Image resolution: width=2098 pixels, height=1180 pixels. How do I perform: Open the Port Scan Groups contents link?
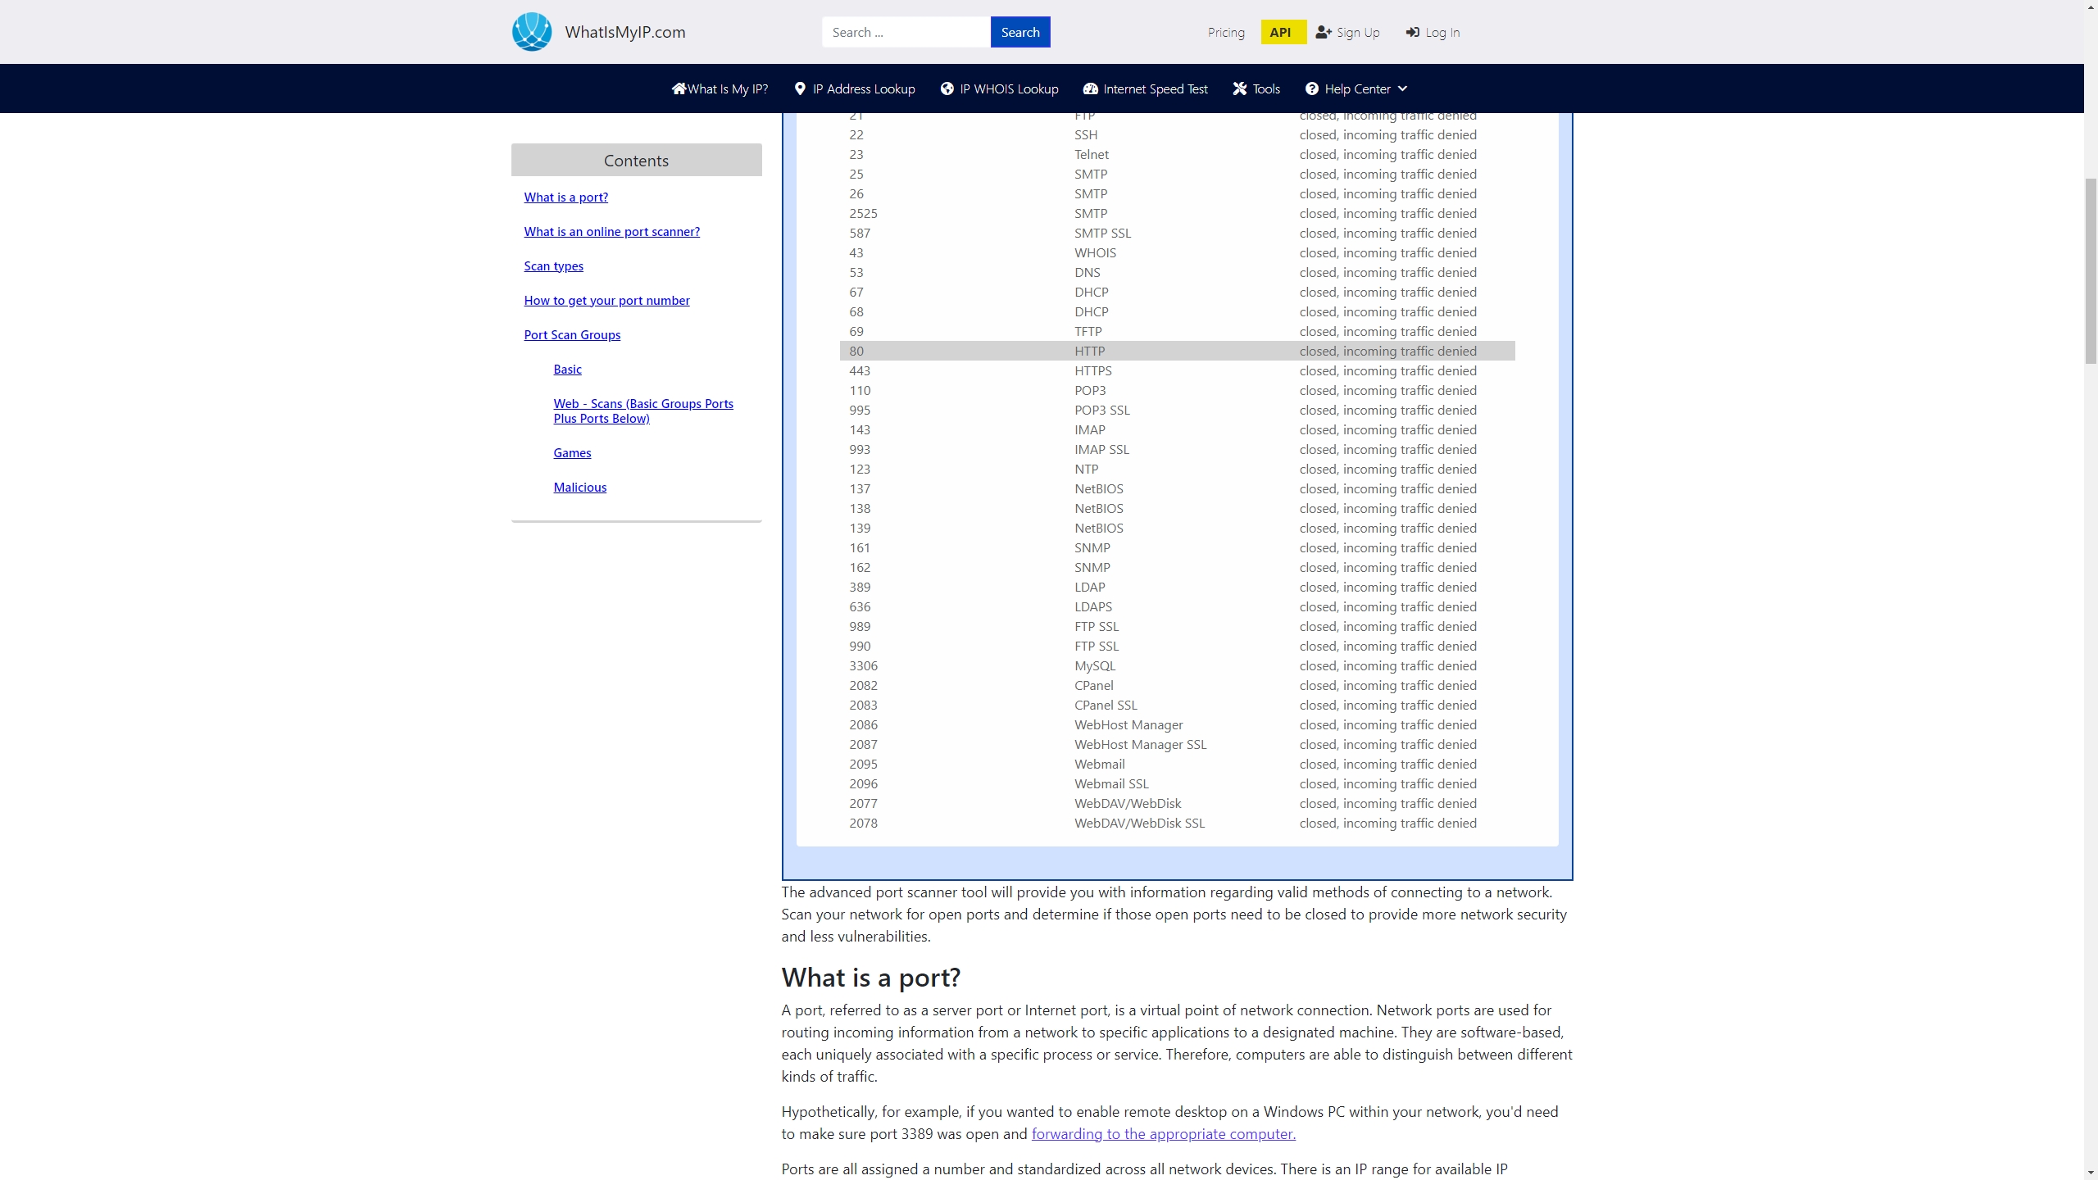pyautogui.click(x=572, y=334)
